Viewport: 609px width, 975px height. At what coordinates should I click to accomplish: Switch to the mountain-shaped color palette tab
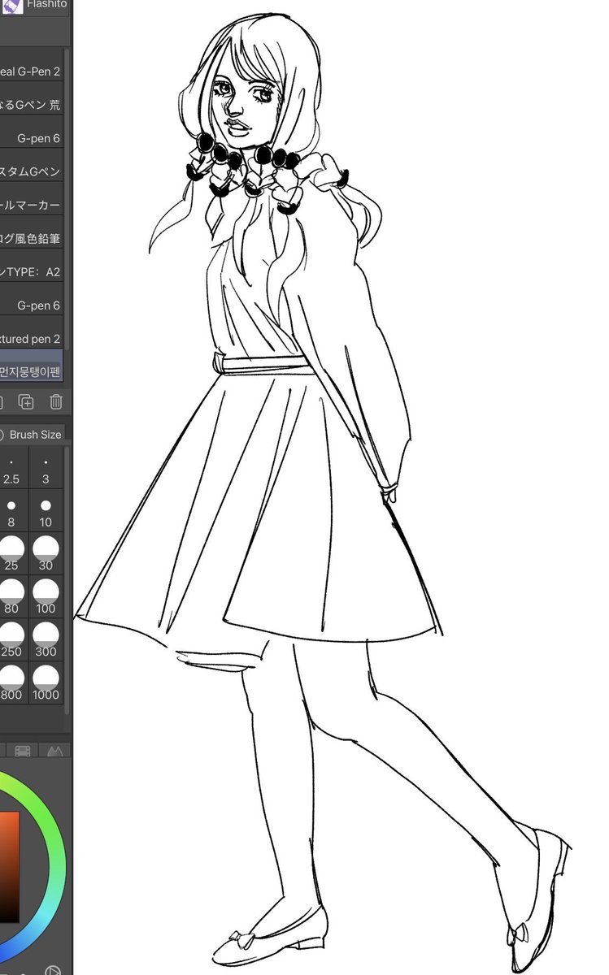click(54, 752)
